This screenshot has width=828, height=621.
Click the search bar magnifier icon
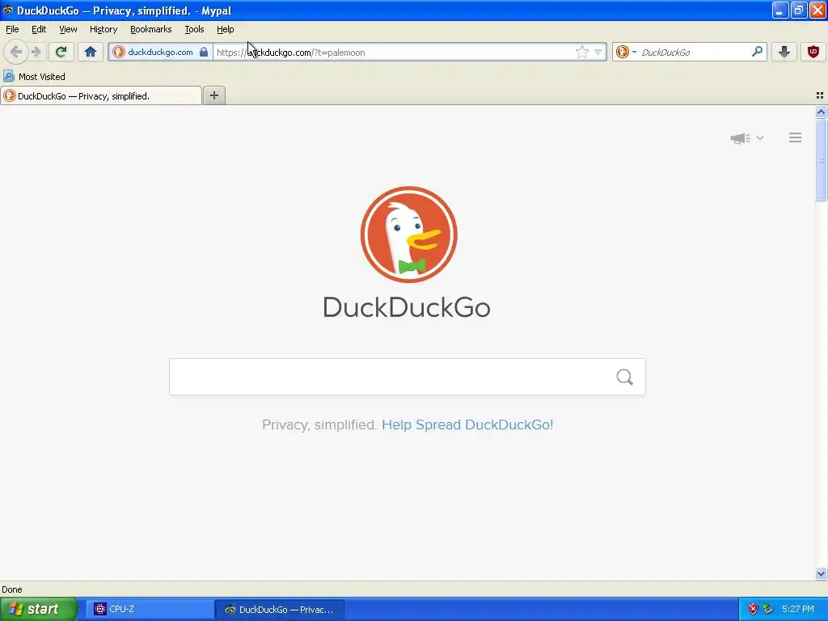click(x=757, y=52)
